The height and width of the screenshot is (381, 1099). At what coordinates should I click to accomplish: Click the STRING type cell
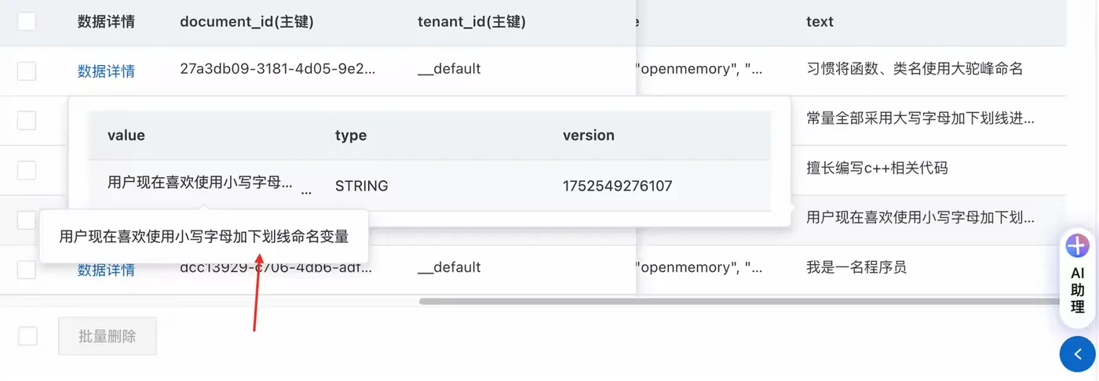[x=361, y=186]
